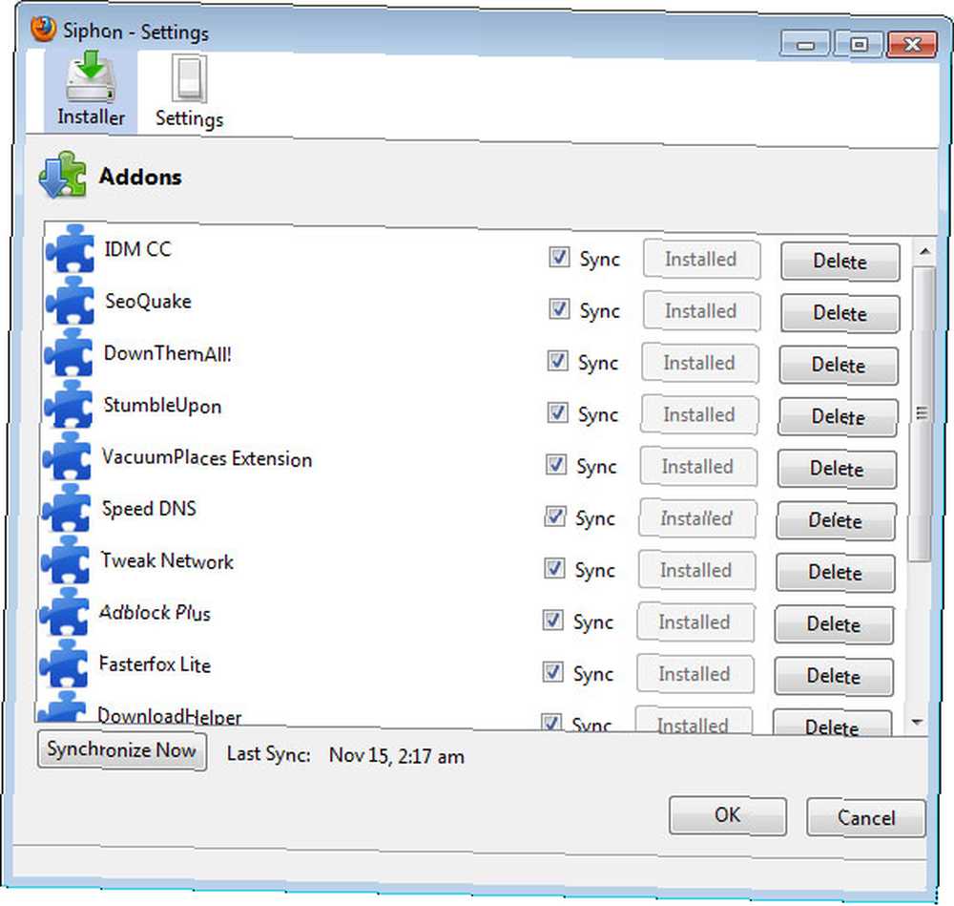Click Installed button for Fasterfox Lite

pos(695,675)
